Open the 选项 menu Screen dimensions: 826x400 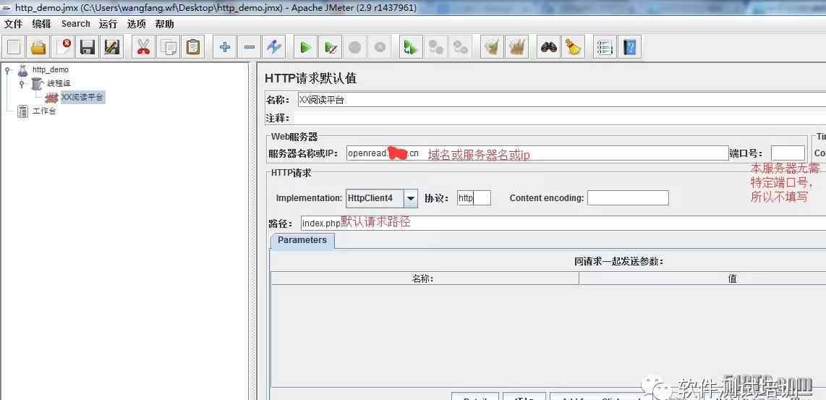[x=136, y=24]
